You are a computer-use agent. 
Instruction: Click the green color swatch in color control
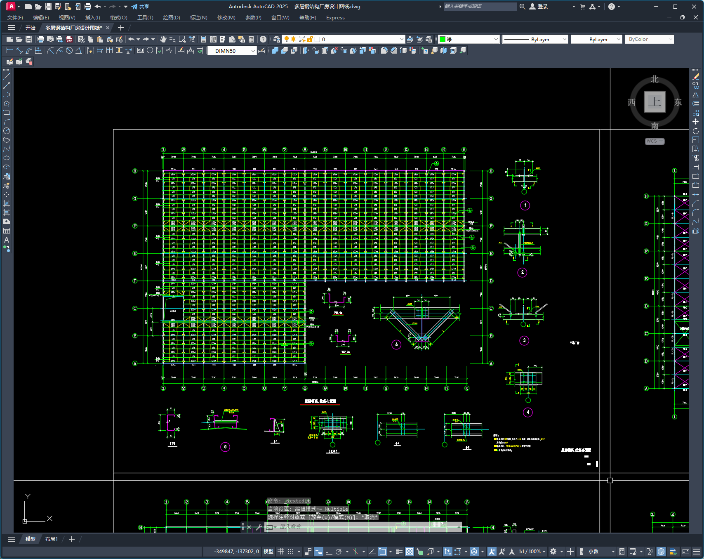(443, 39)
